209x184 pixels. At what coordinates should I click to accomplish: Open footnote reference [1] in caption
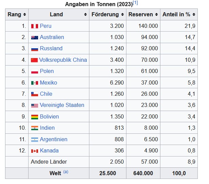pos(135,3)
